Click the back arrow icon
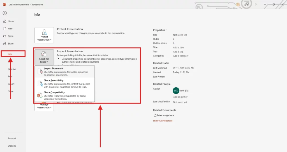 tap(5, 13)
